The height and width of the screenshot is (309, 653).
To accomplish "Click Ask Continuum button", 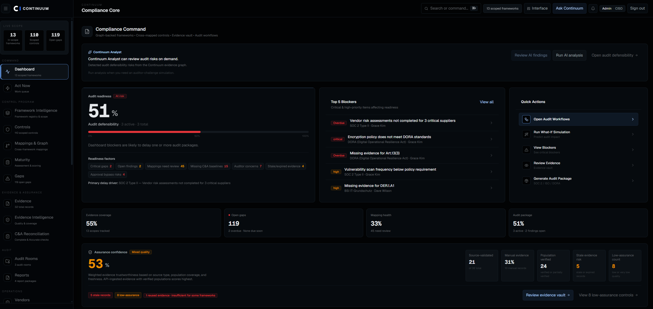I will tap(570, 9).
